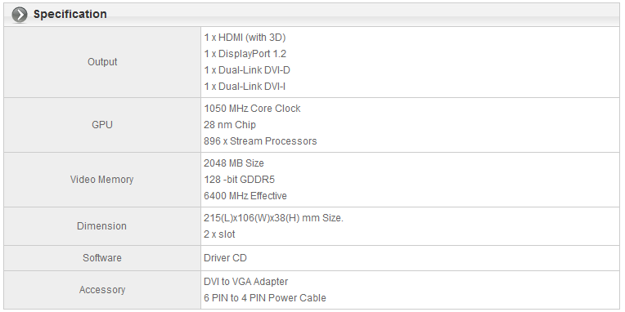Select 1050 MHz Core Clock text
625x312 pixels.
252,109
